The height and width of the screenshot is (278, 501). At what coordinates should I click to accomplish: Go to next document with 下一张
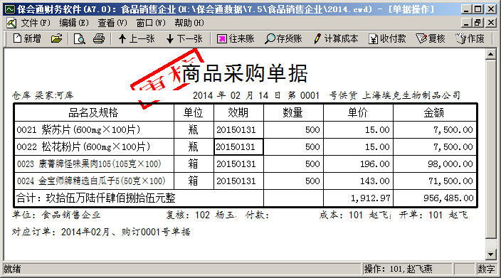[x=184, y=38]
